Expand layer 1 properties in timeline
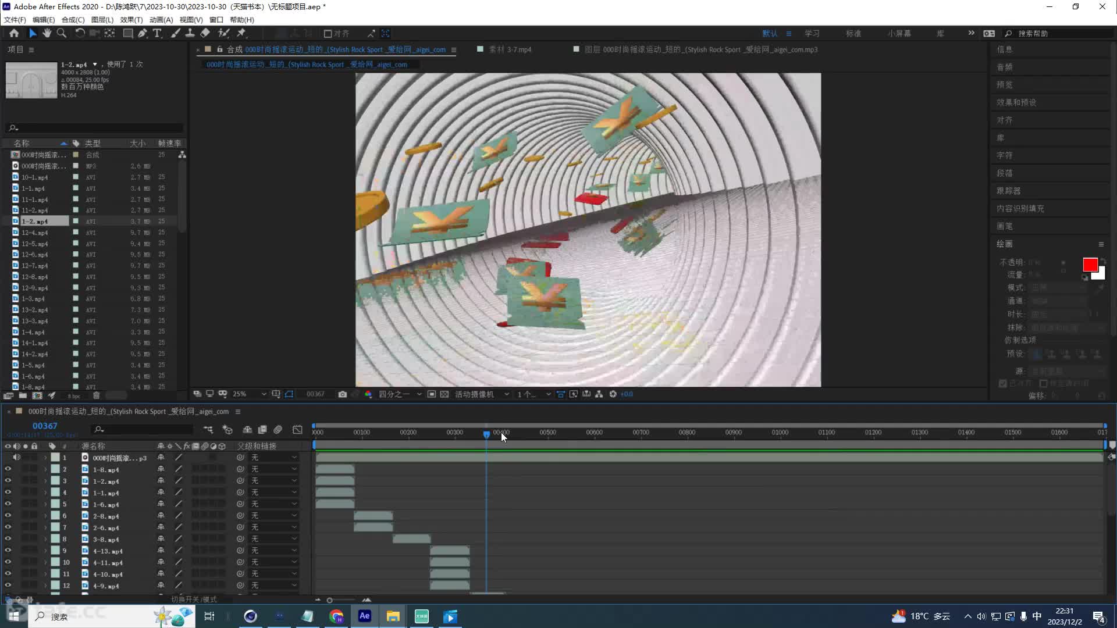The image size is (1117, 628). coord(45,458)
